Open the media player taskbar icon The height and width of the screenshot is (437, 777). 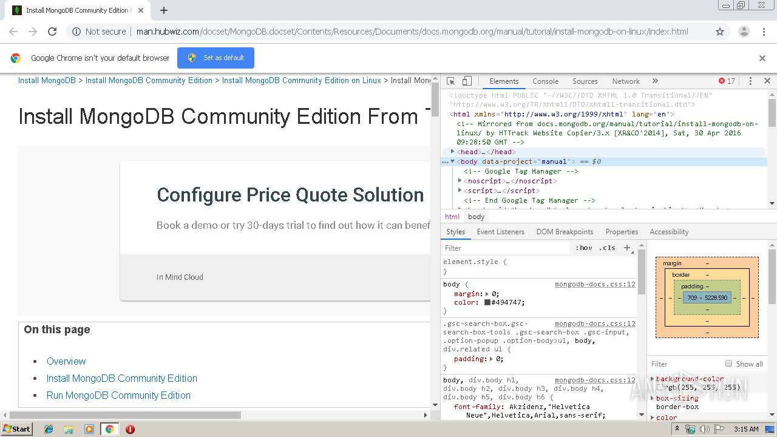[89, 429]
